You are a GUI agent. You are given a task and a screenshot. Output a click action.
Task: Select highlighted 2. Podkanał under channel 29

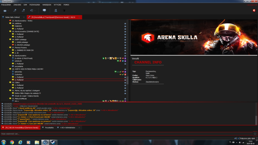pos(19,80)
